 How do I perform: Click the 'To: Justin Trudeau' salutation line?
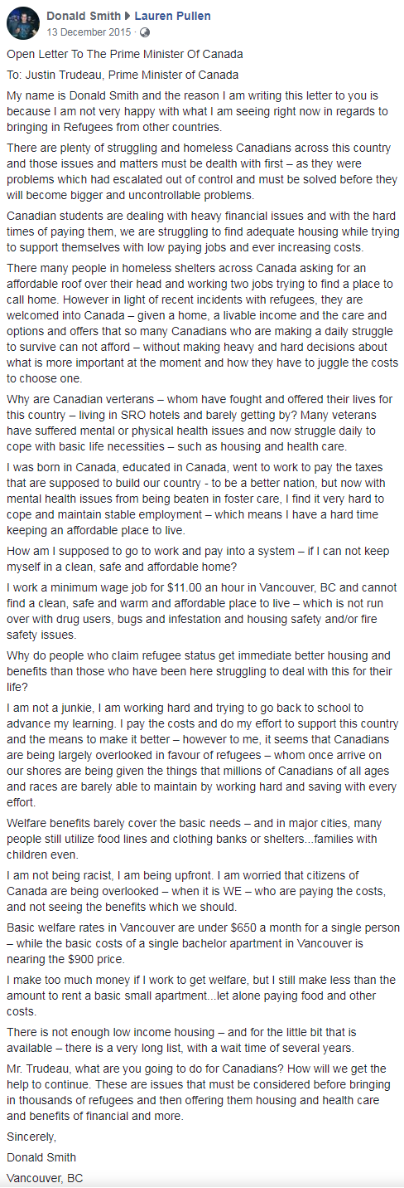tap(111, 75)
